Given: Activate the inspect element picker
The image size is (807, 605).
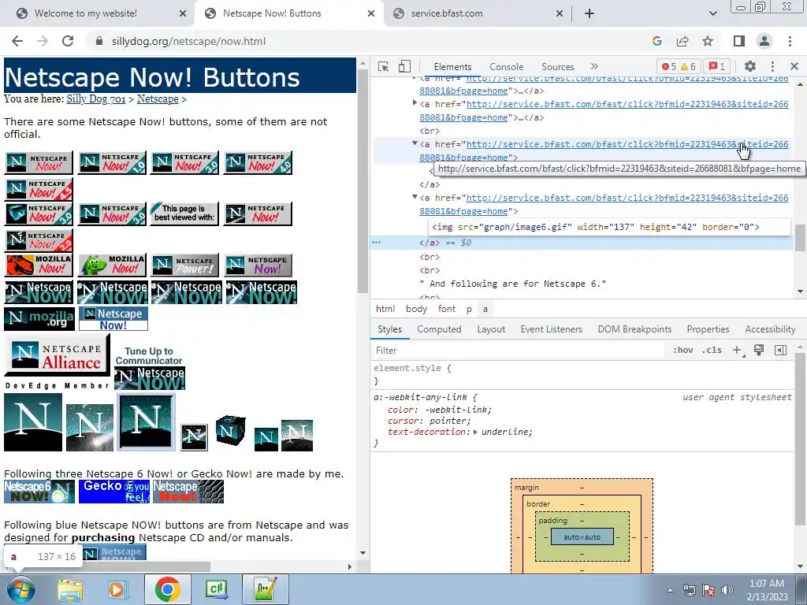Looking at the screenshot, I should click(384, 67).
